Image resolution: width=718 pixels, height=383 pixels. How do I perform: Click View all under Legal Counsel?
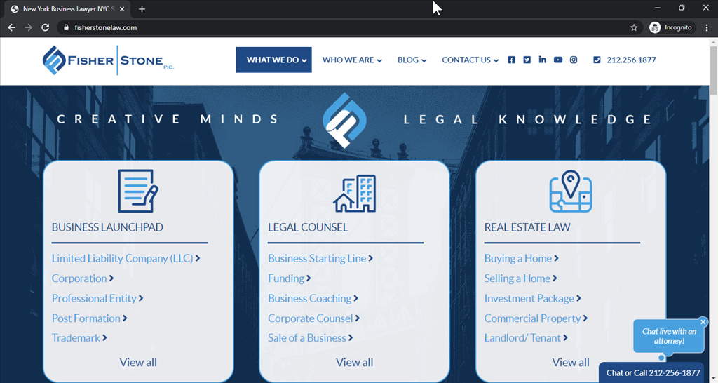click(x=354, y=362)
